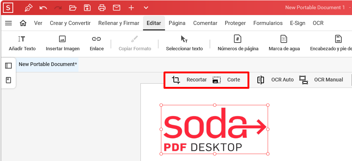Viewport: 352px width, 161px height.
Task: Open Encabezado y pie tool
Action: click(331, 43)
